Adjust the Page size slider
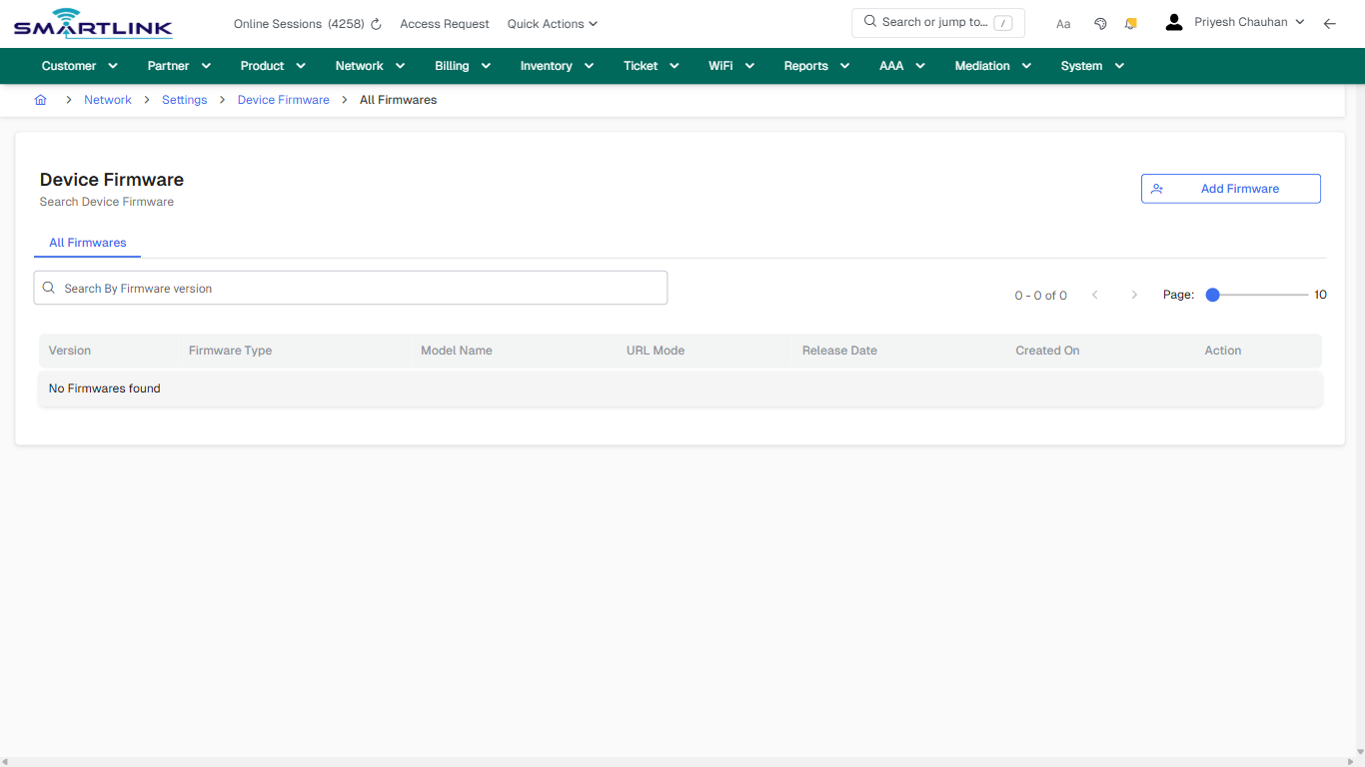 [1212, 295]
